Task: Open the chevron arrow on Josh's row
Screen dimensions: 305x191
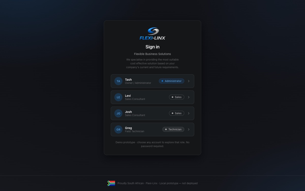Action: click(x=189, y=113)
